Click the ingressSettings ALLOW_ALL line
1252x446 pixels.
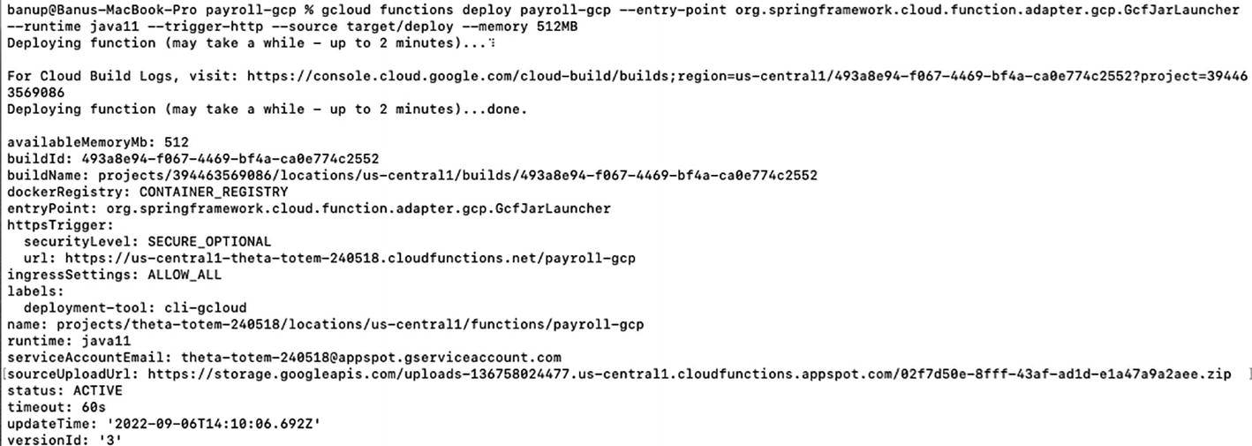[115, 275]
